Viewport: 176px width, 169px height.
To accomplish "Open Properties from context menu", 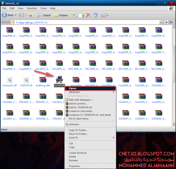I will (x=90, y=166).
